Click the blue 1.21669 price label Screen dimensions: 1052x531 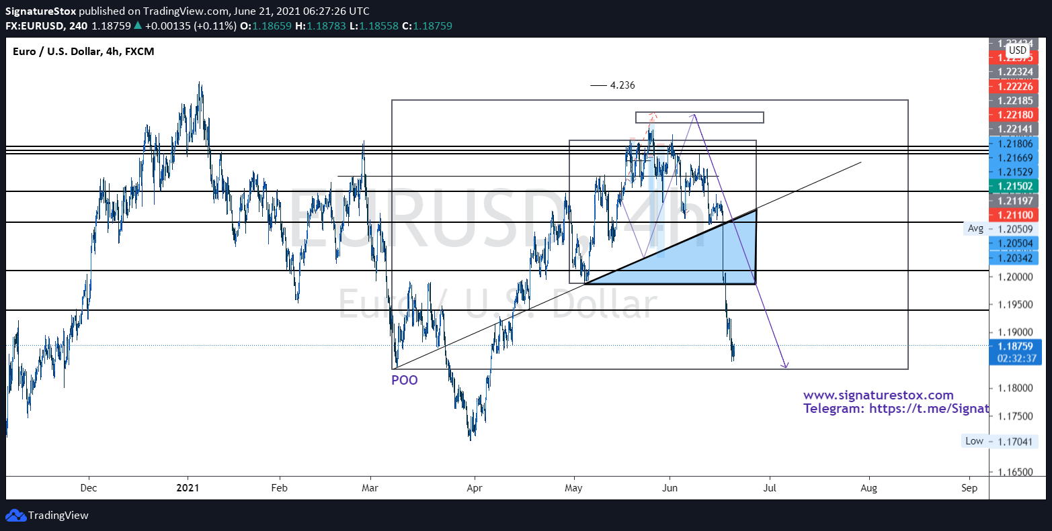coord(1015,158)
